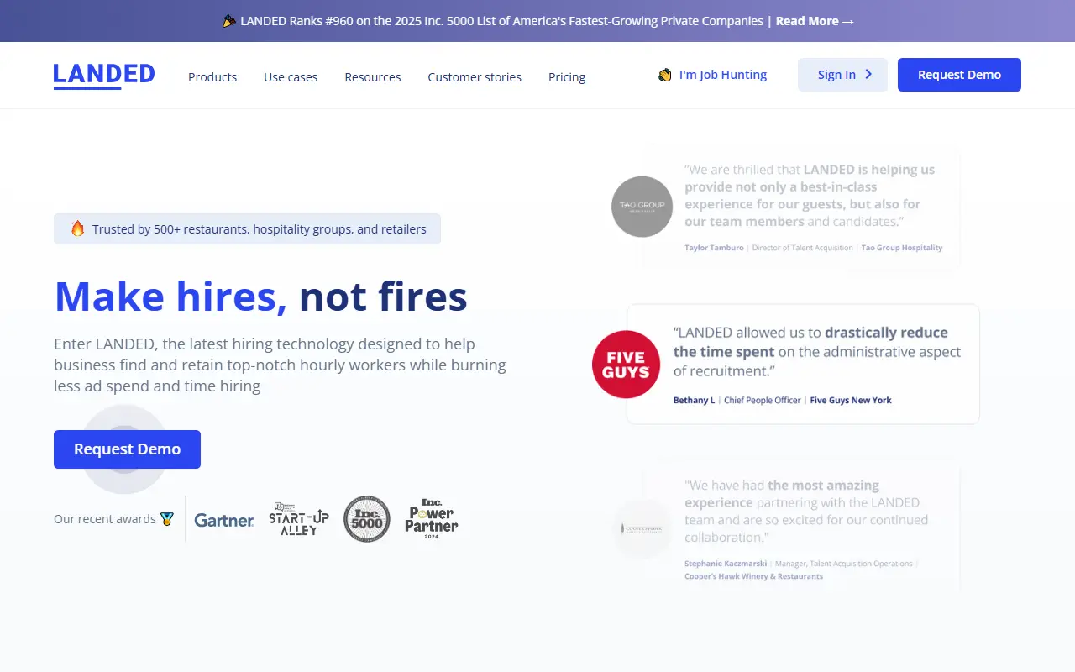Click the Inc. 5000 award badge
The height and width of the screenshot is (672, 1075).
pyautogui.click(x=367, y=518)
